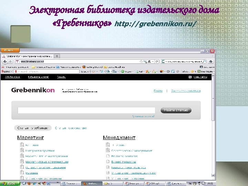Click the page scrollbar down arrow
Viewport: 248px width, 186px height.
(213, 175)
